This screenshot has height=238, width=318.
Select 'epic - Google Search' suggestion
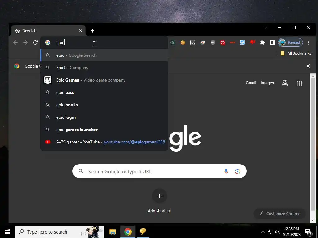click(104, 55)
